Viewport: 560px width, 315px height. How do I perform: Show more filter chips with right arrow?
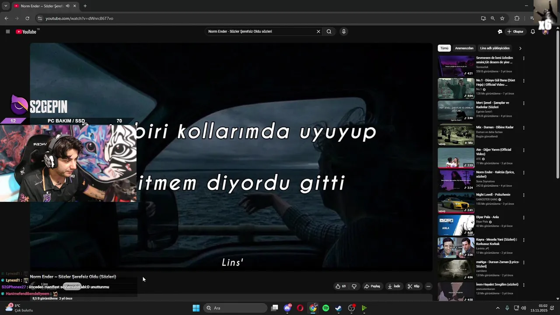520,48
